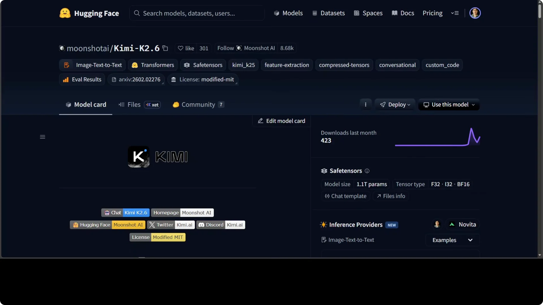Click the page vertical scrollbar thumb
This screenshot has height=305, width=543.
pos(540,11)
